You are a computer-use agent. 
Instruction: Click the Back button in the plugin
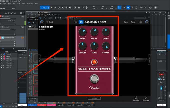point(50,22)
